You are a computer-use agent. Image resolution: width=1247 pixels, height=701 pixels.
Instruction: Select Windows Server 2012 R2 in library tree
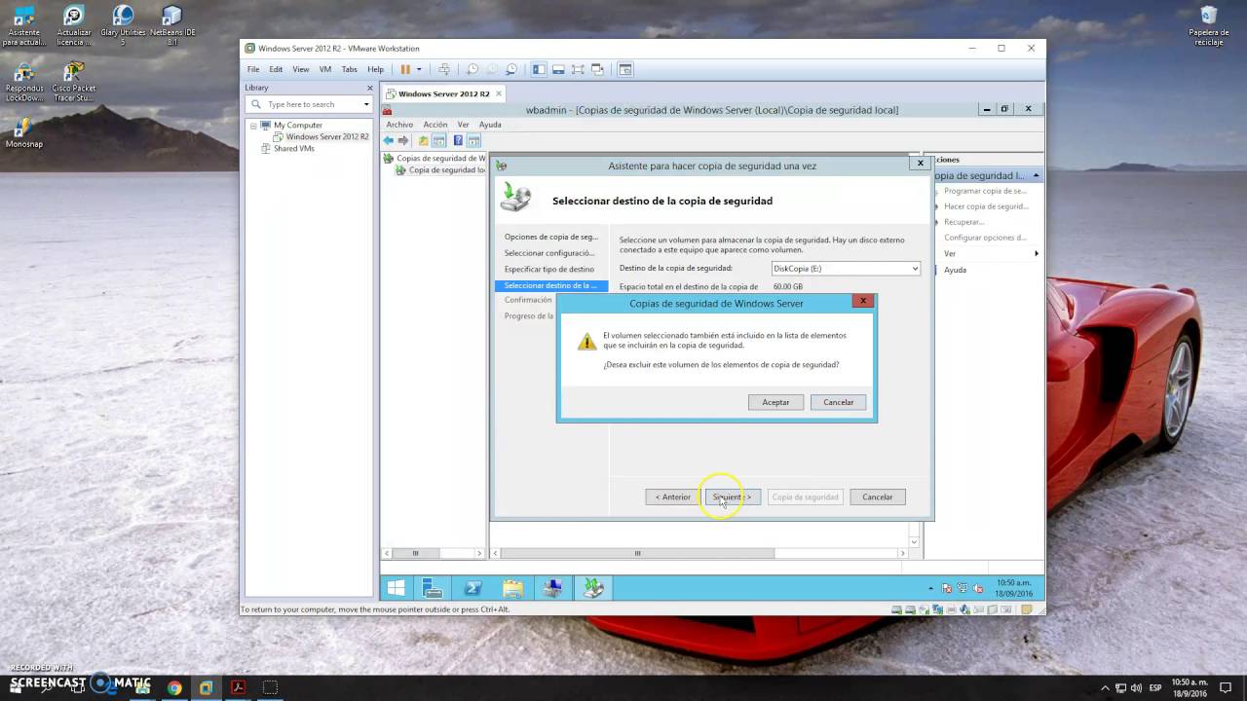[x=327, y=136]
